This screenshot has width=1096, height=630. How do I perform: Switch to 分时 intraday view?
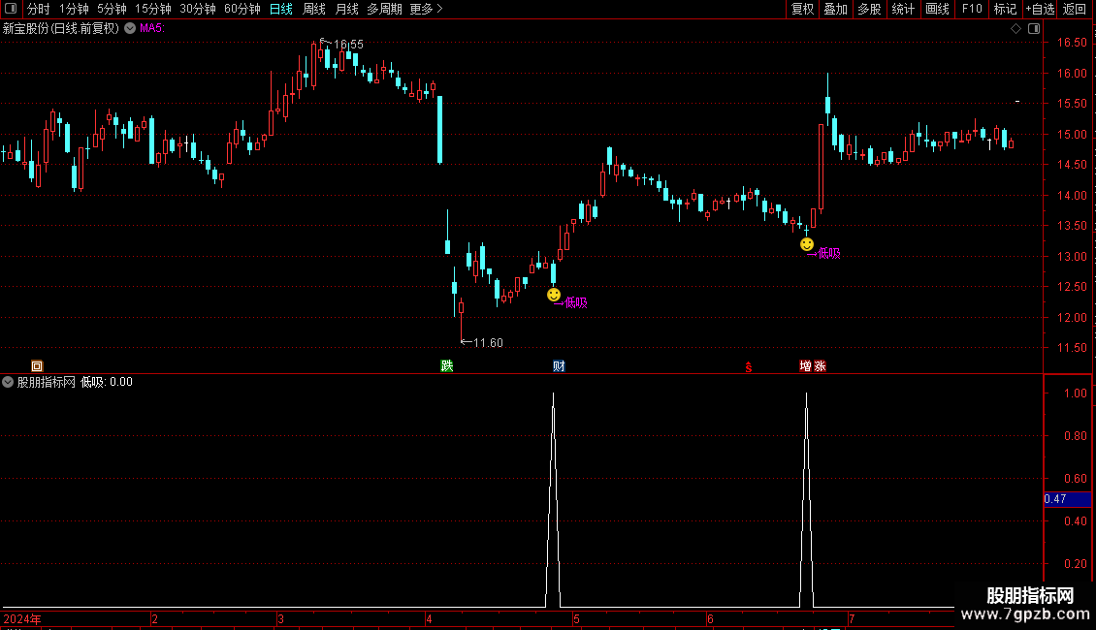click(x=39, y=9)
